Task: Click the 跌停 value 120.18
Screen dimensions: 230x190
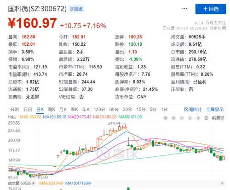Action: pyautogui.click(x=135, y=44)
